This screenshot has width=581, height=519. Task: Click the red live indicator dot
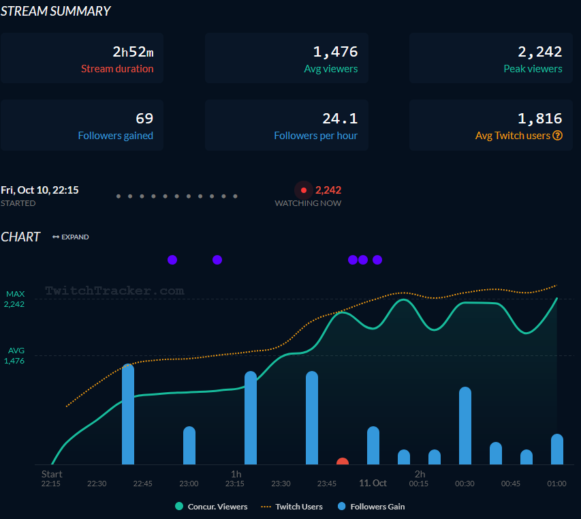[304, 190]
